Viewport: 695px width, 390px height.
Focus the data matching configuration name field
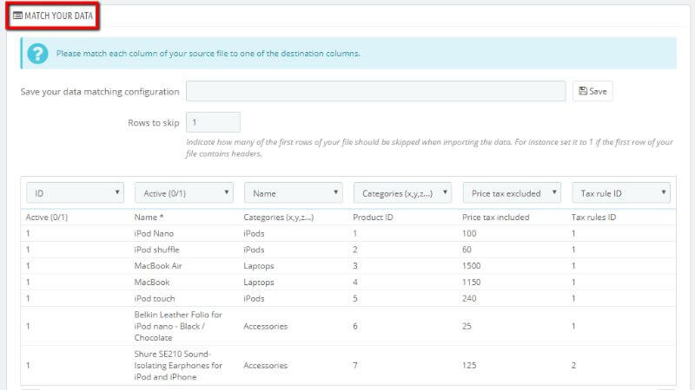376,91
